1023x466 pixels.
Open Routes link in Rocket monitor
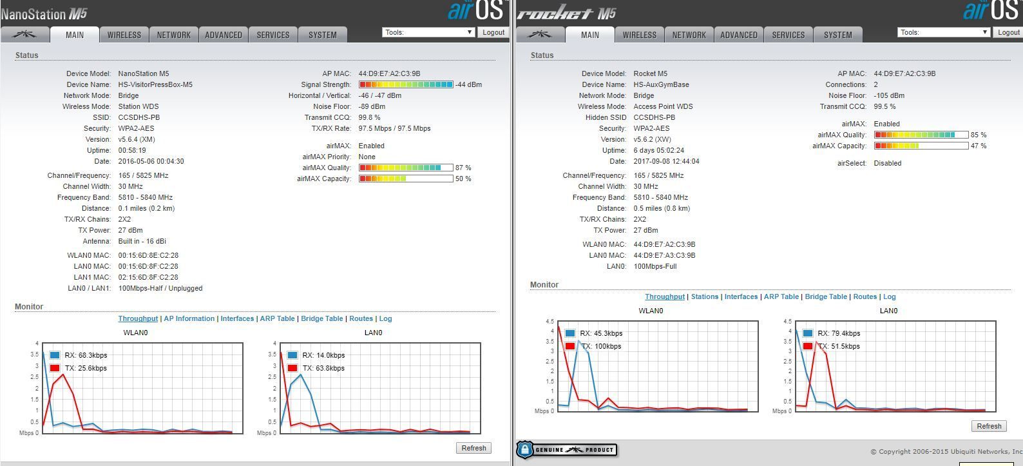click(865, 296)
